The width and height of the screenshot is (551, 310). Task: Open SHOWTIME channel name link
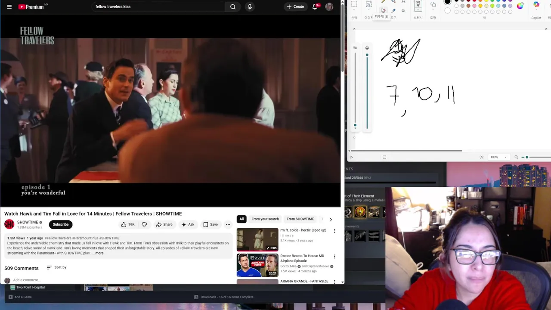click(x=28, y=222)
